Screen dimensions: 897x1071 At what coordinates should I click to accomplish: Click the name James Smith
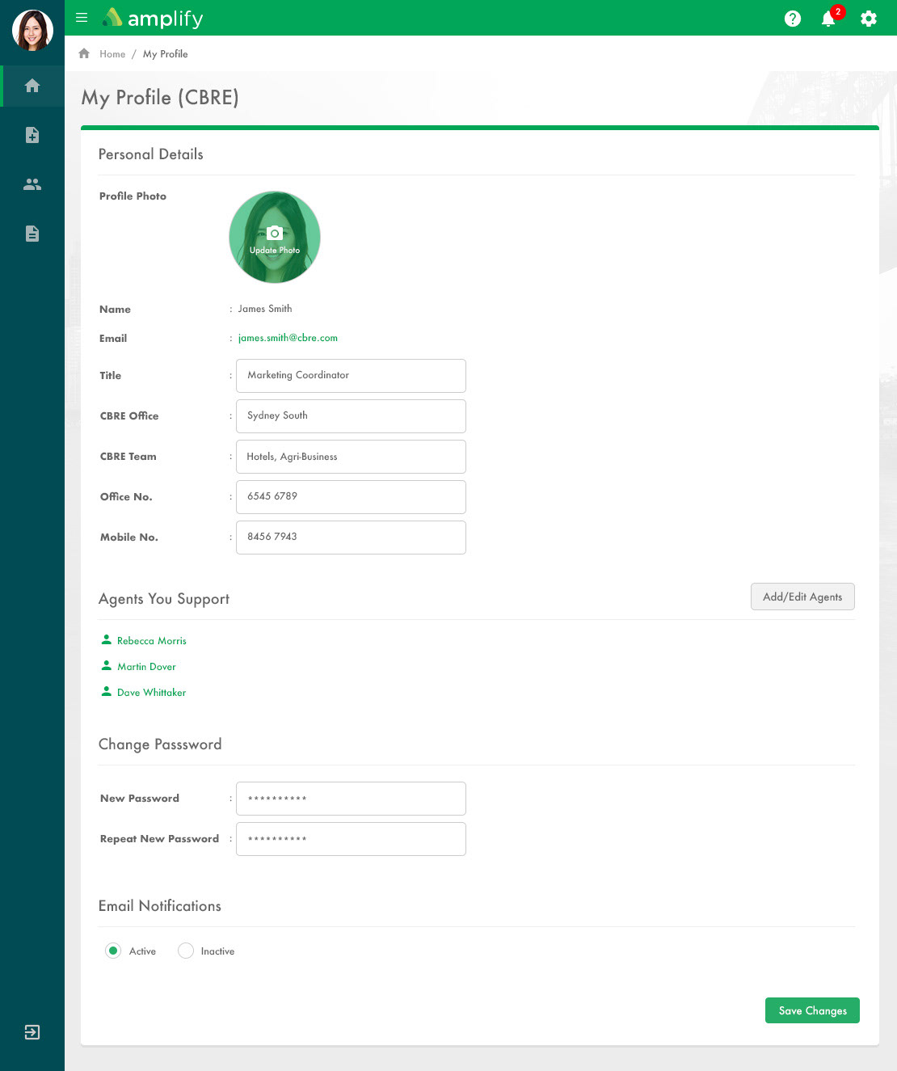point(265,309)
